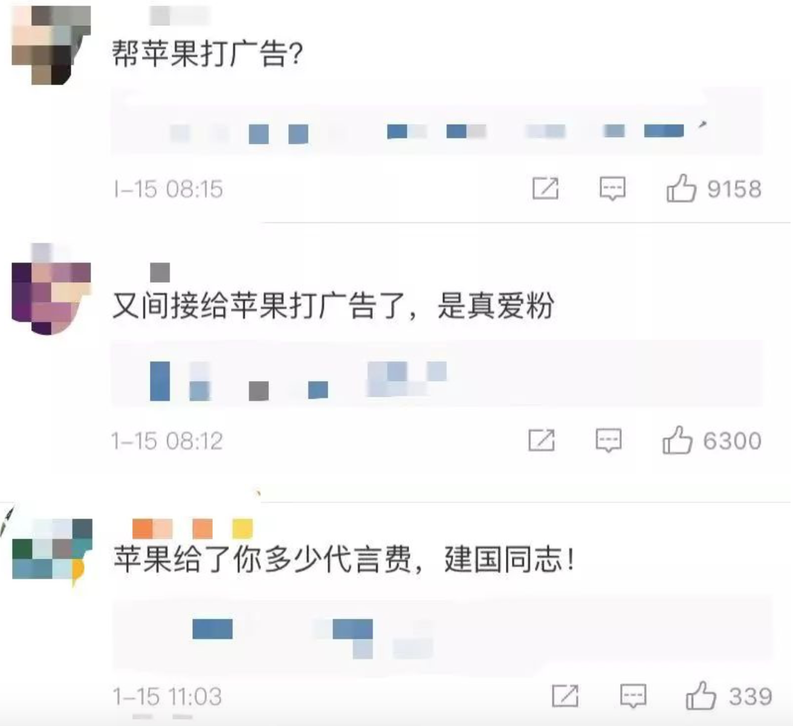Expand blurred replies under first comment
This screenshot has height=726, width=793.
coord(436,122)
